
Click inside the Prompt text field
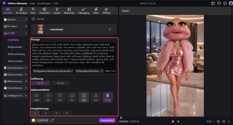(74, 55)
